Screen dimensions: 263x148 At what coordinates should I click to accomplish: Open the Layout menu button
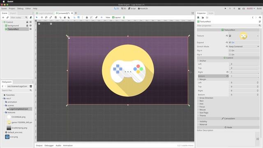116,17
